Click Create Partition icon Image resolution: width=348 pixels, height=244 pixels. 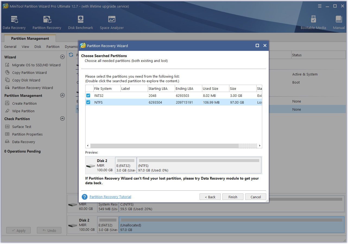point(7,103)
